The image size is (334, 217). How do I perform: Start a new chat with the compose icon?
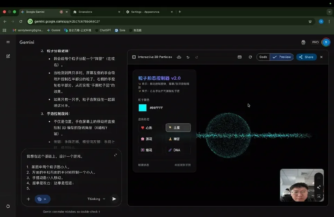point(8,56)
